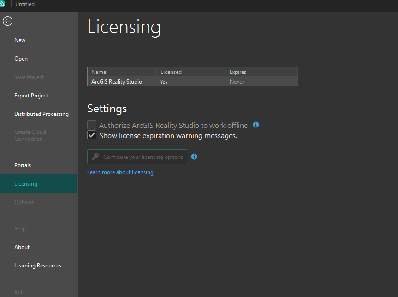Click the back arrow icon
Image resolution: width=398 pixels, height=297 pixels.
[x=7, y=21]
